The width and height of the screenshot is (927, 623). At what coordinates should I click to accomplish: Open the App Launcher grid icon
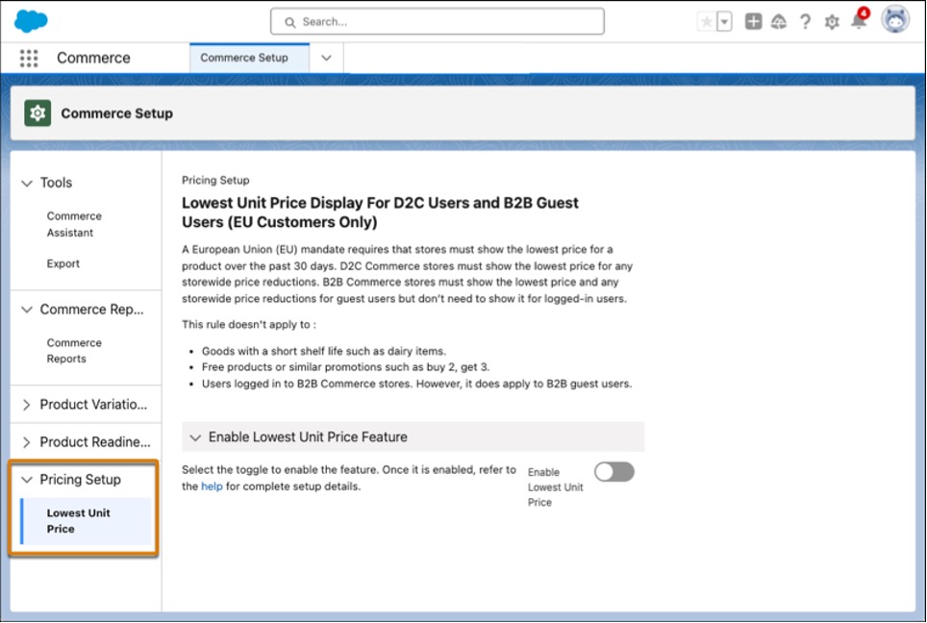pos(29,58)
